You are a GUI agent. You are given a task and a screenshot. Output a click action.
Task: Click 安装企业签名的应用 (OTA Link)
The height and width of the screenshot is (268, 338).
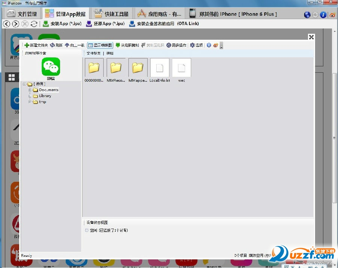pos(164,24)
